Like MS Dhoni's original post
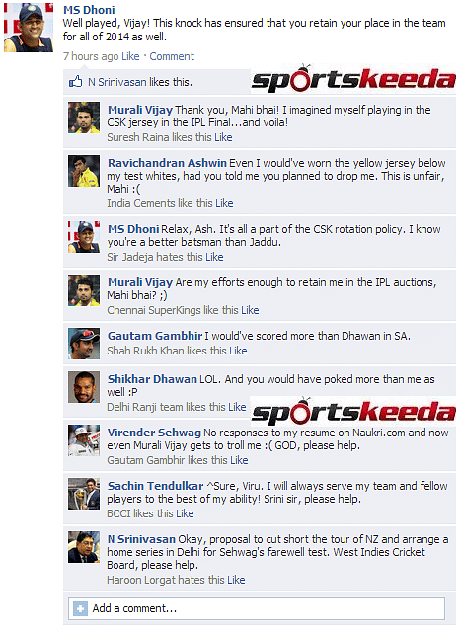This screenshot has height=630, width=460. pos(130,56)
